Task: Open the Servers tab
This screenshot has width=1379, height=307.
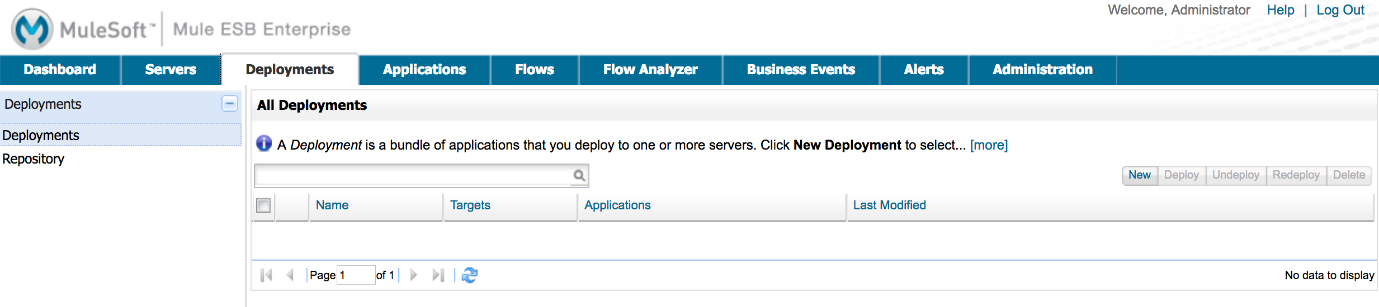Action: (x=171, y=70)
